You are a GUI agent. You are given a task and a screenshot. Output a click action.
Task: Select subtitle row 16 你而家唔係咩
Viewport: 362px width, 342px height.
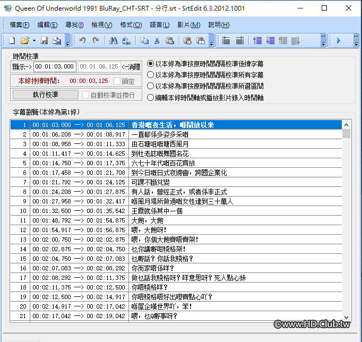[176, 268]
